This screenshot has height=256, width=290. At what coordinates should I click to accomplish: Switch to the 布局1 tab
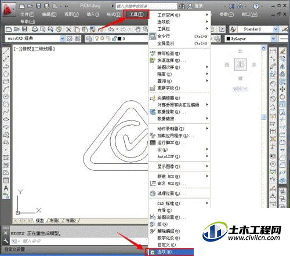pos(55,220)
